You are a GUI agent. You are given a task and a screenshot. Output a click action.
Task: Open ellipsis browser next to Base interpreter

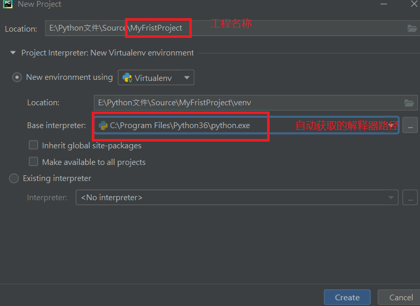pos(410,125)
